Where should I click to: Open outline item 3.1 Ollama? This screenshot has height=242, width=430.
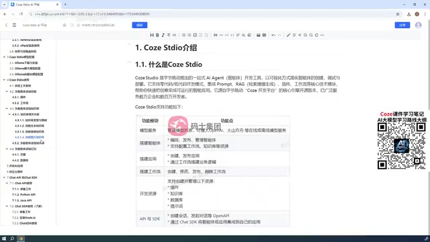[24, 63]
